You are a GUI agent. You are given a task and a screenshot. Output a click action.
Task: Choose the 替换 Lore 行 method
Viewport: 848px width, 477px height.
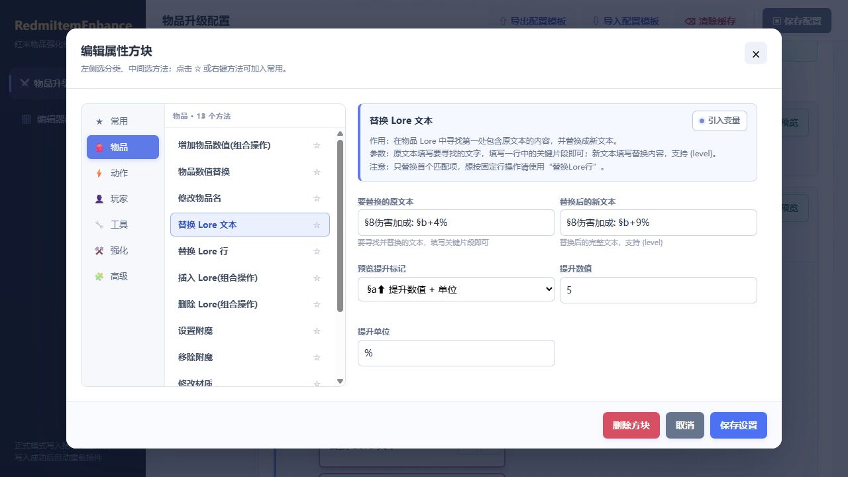pyautogui.click(x=250, y=251)
